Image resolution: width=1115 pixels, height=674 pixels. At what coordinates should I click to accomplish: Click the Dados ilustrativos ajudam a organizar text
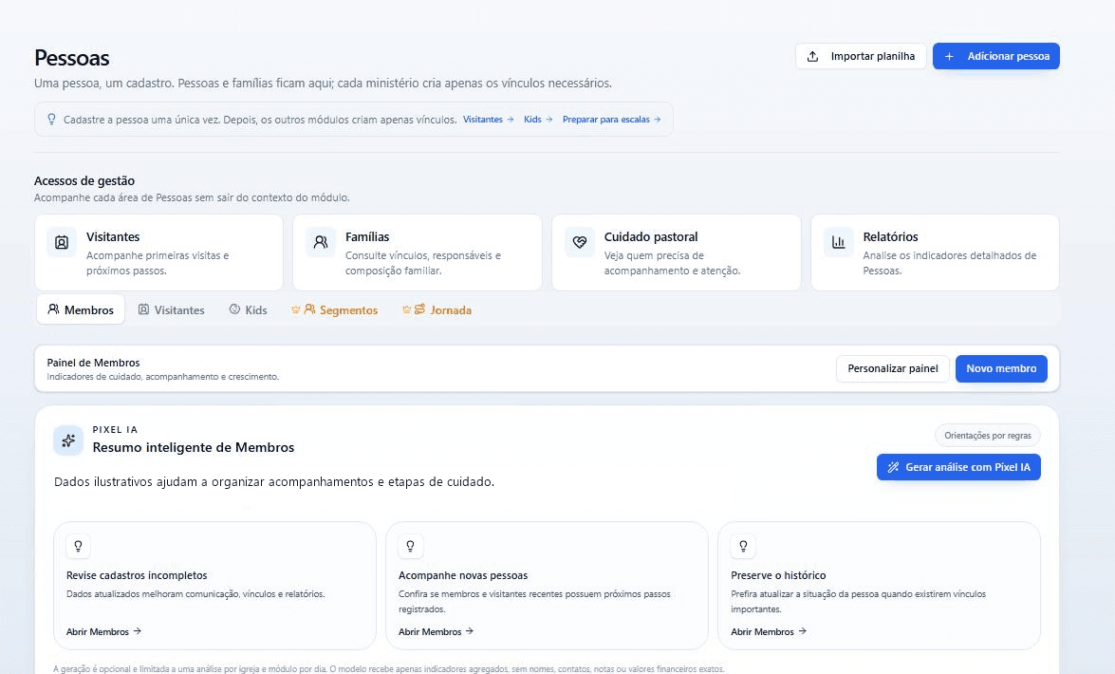pos(274,482)
